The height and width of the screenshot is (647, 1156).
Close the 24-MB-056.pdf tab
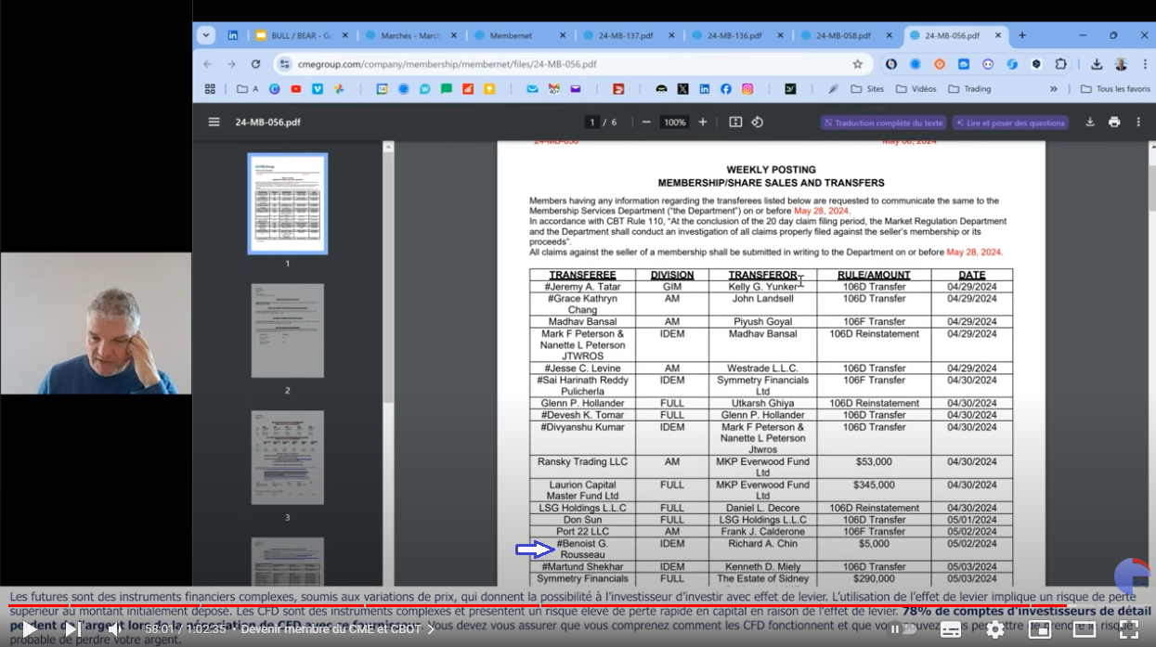click(998, 35)
